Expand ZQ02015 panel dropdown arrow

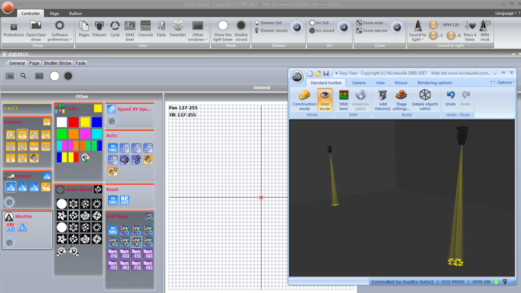point(513,54)
